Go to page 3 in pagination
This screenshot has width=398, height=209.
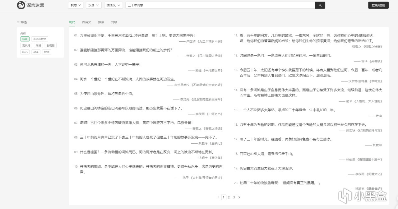point(234,197)
